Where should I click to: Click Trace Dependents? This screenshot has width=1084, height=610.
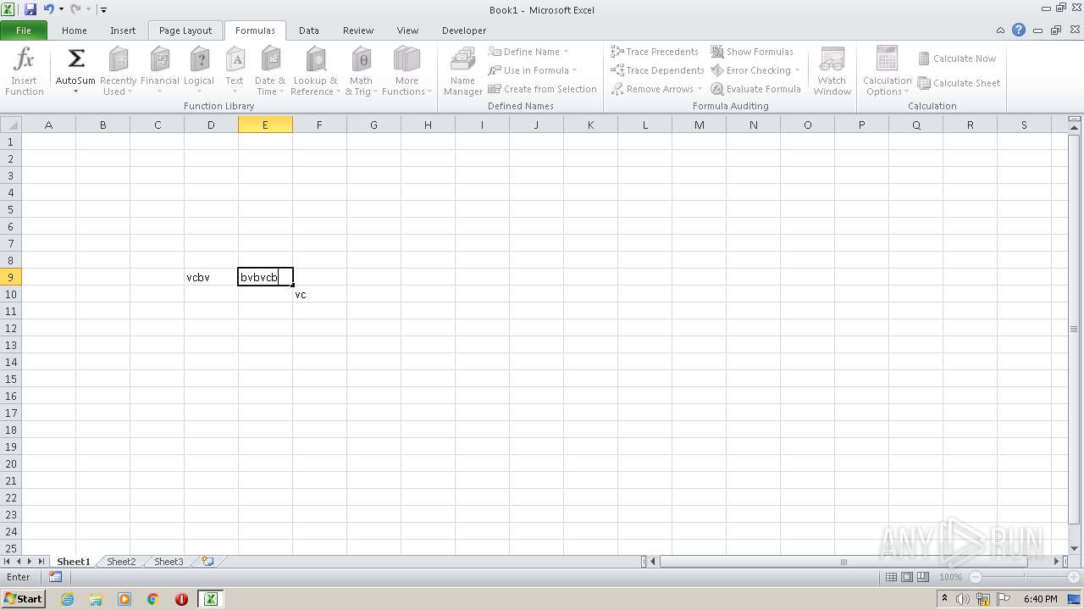[x=657, y=70]
